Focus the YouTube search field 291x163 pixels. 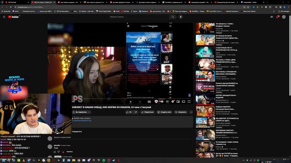click(139, 17)
